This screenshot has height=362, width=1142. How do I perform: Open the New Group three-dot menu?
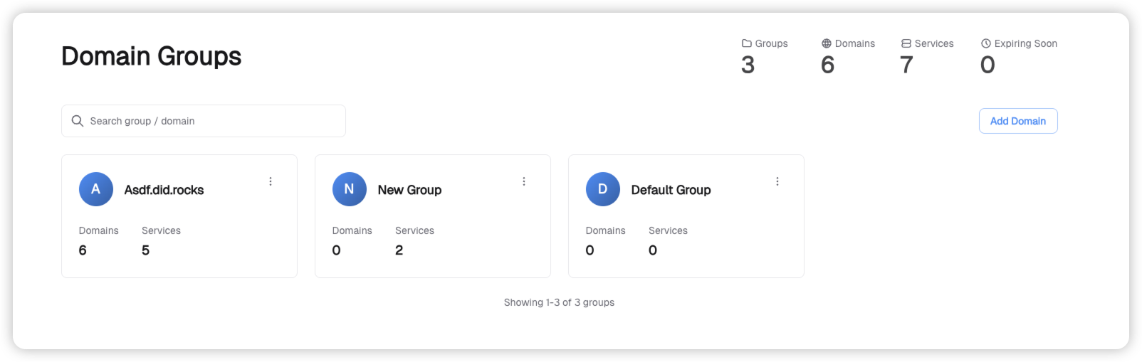point(524,181)
